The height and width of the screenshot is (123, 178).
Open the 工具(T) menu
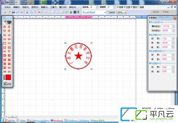53,7
